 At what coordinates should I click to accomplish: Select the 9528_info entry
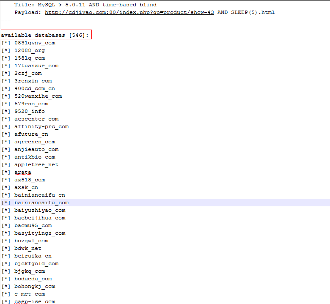pyautogui.click(x=30, y=111)
